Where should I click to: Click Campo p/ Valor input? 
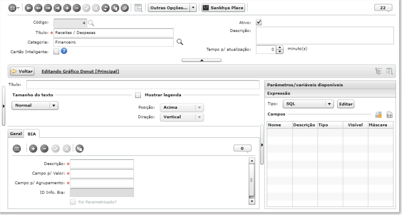102,173
